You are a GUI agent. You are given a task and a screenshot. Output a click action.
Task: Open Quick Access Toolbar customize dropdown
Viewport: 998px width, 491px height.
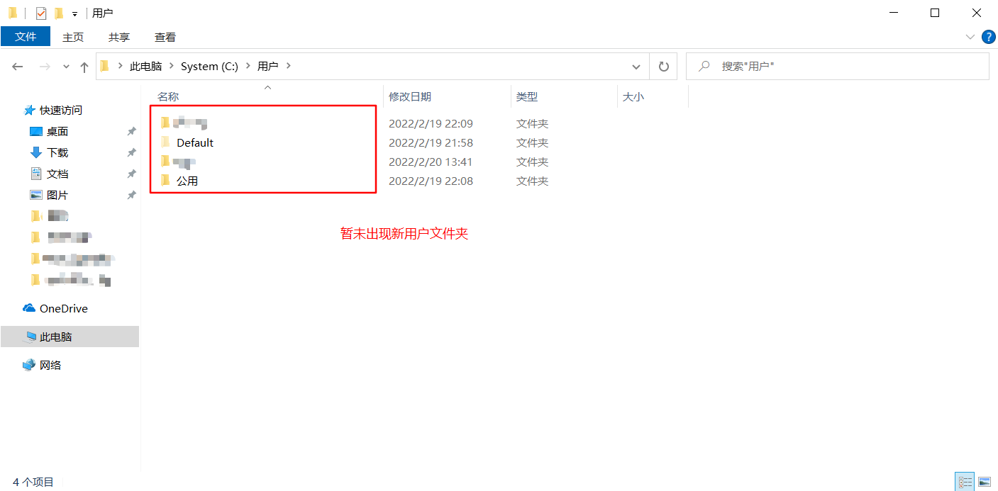[x=74, y=13]
